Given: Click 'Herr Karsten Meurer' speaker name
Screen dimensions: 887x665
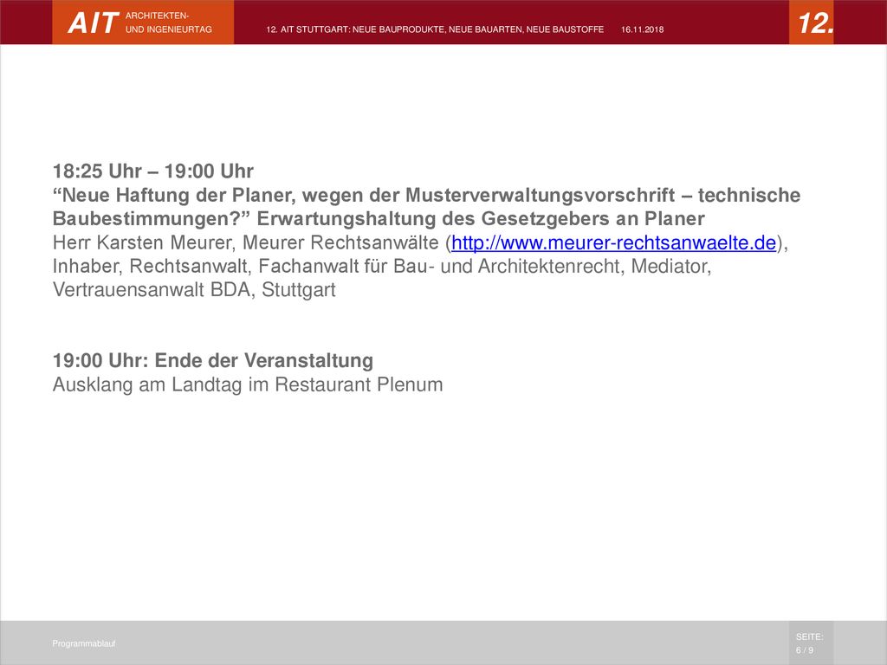Looking at the screenshot, I should [142, 242].
